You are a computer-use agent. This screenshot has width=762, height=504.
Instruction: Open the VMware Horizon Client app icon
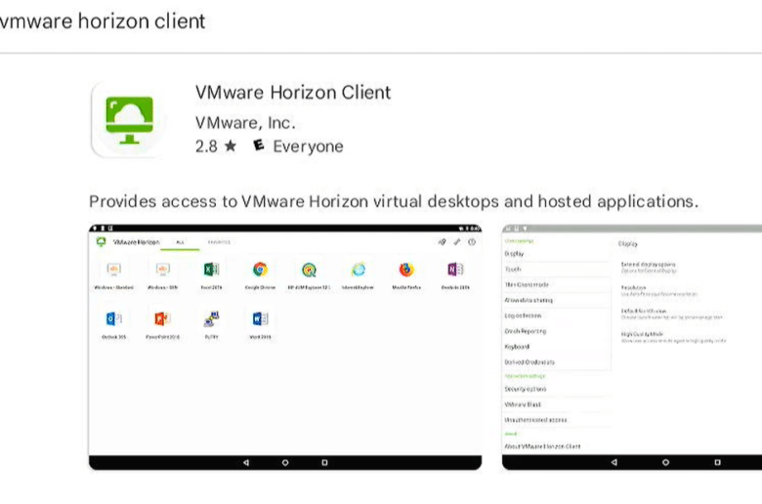coord(129,119)
